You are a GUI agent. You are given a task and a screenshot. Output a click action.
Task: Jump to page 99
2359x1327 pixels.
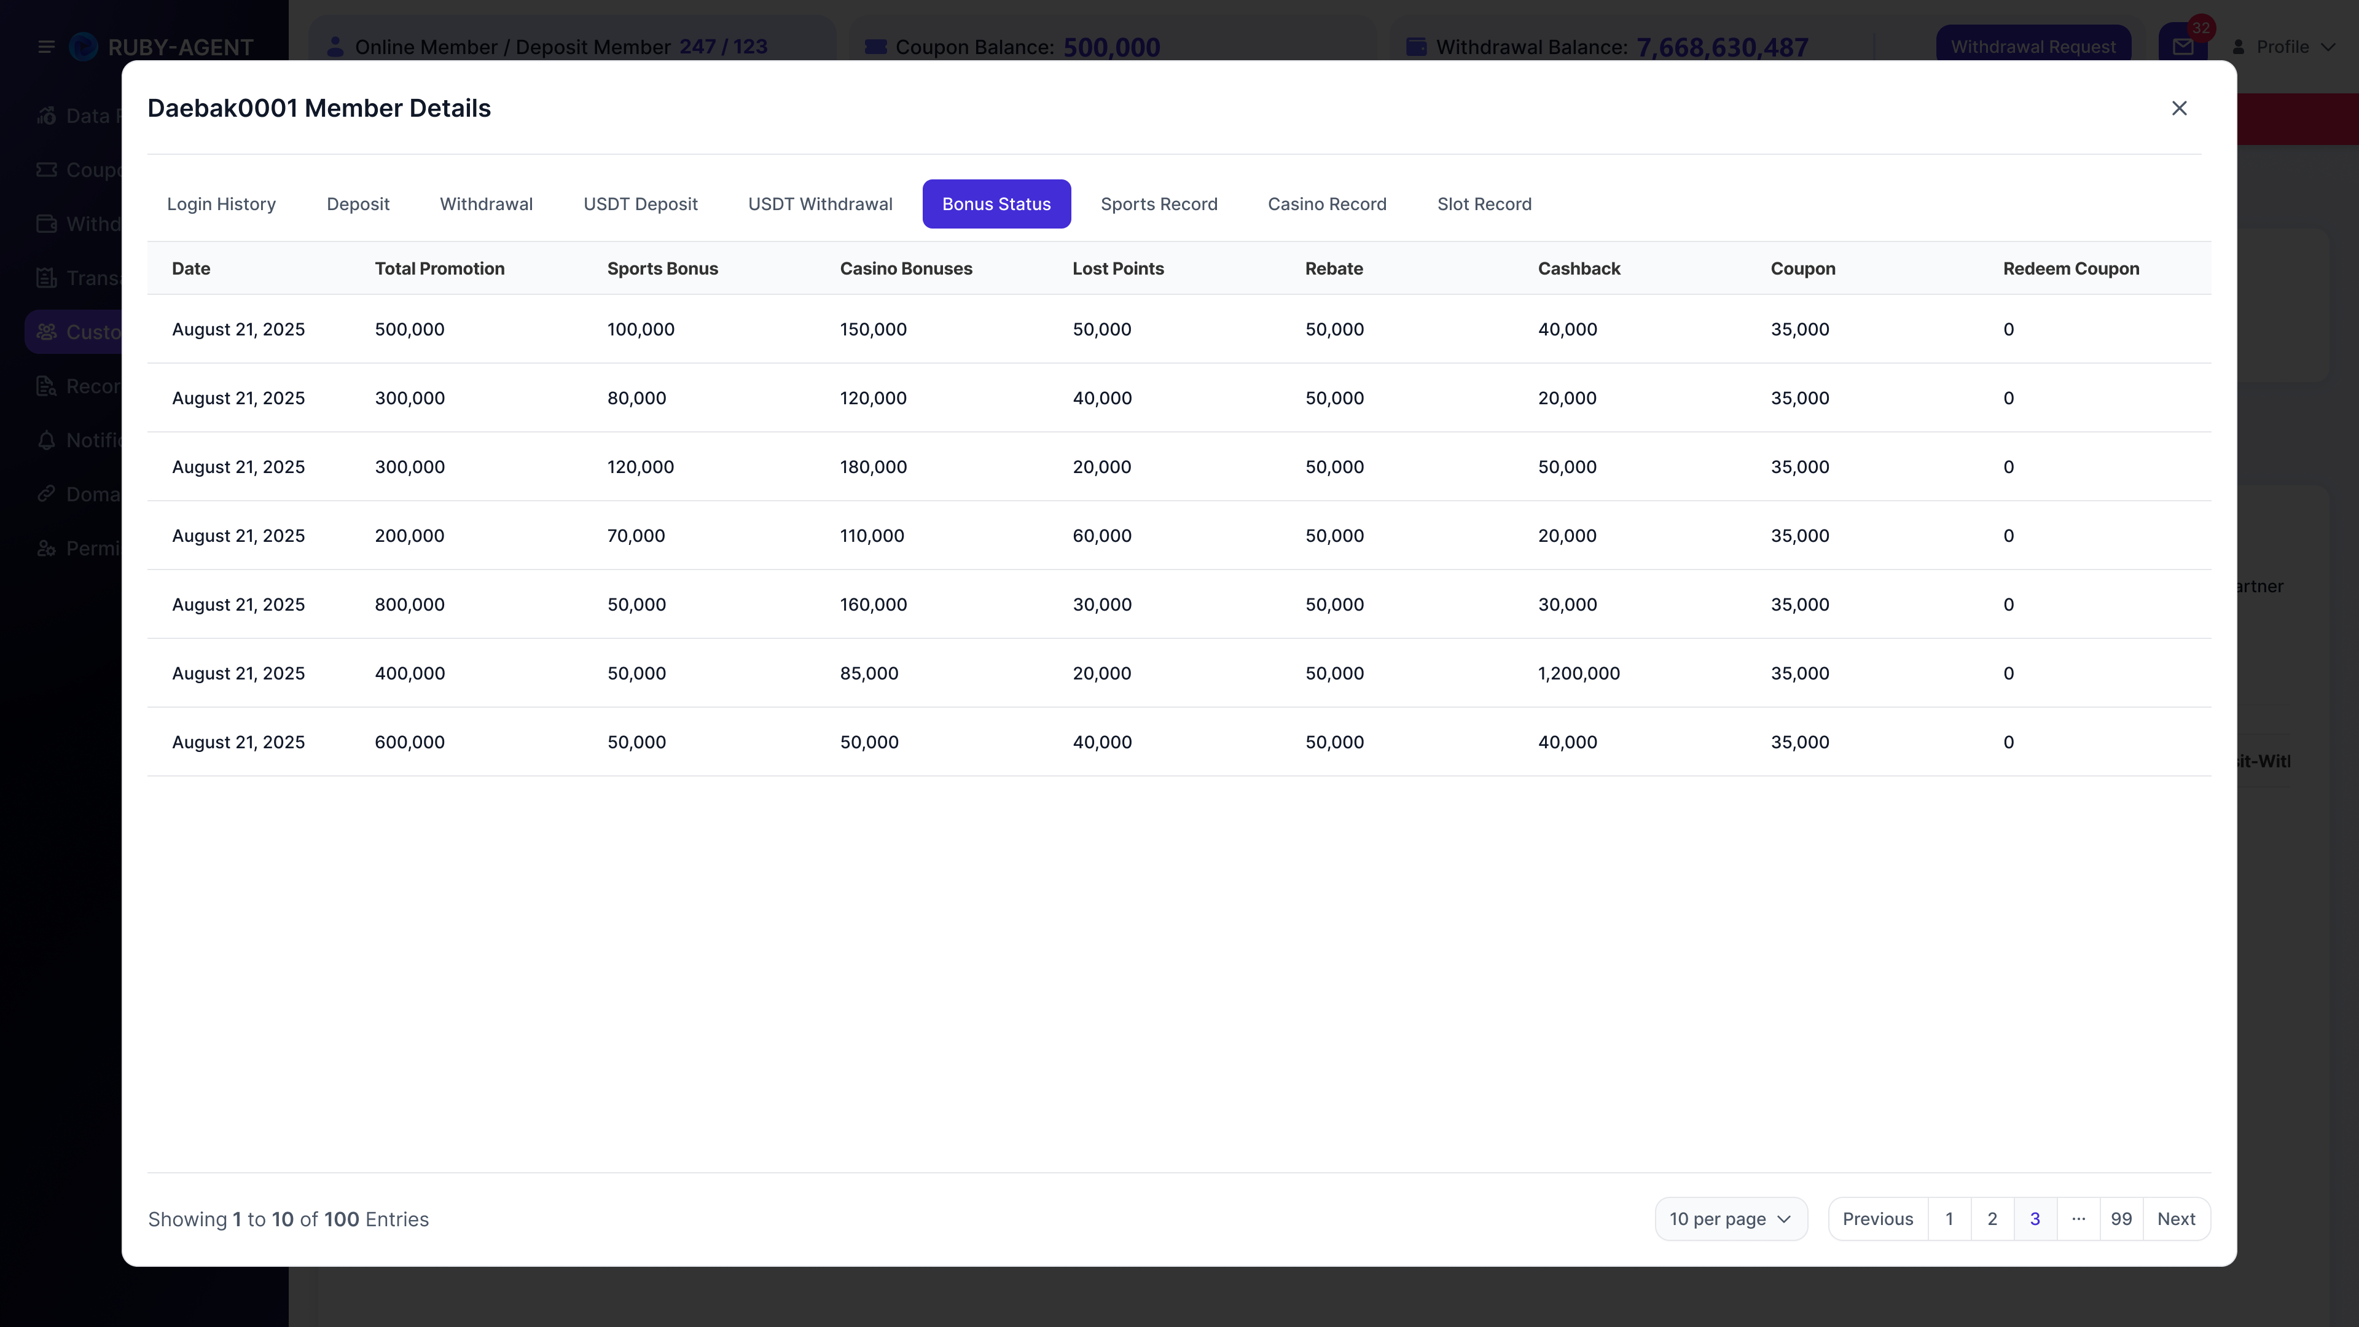tap(2121, 1219)
